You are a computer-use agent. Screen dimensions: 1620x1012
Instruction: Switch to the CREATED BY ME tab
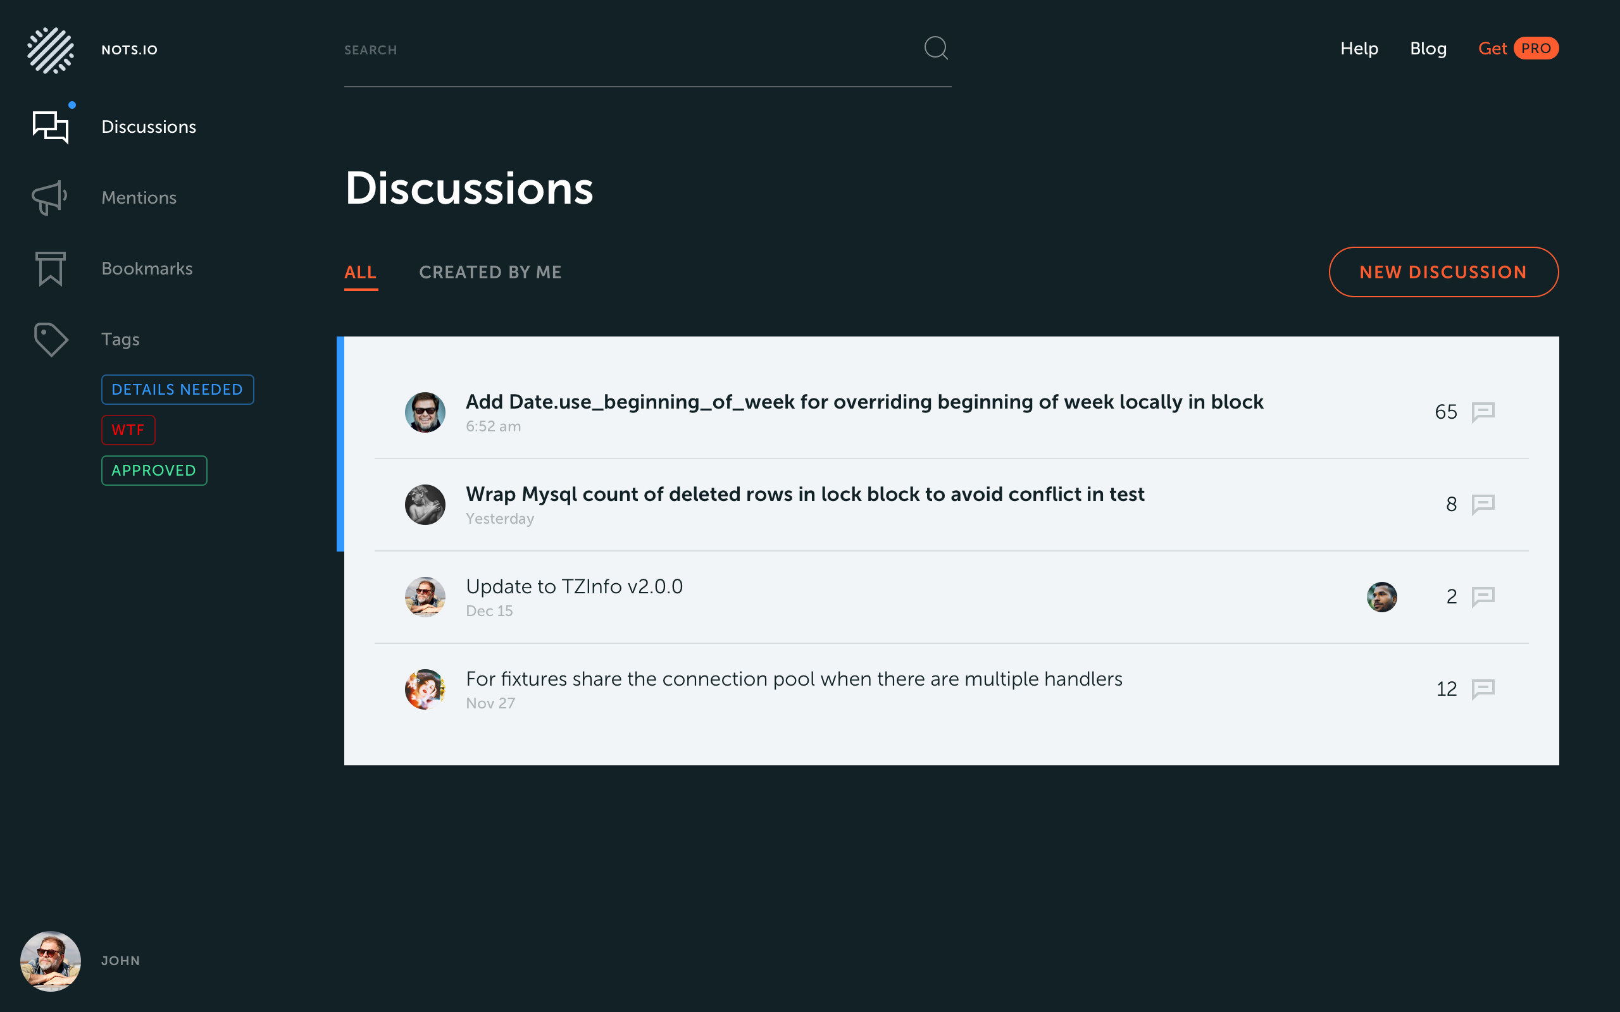click(x=490, y=273)
